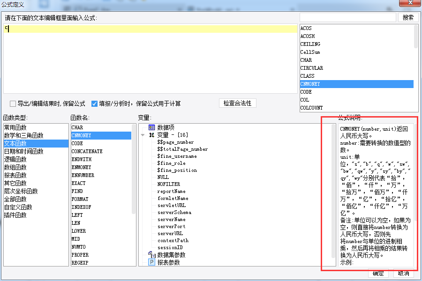Viewport: 422px width, 281px height.
Task: Select contextPath variable
Action: tap(173, 240)
